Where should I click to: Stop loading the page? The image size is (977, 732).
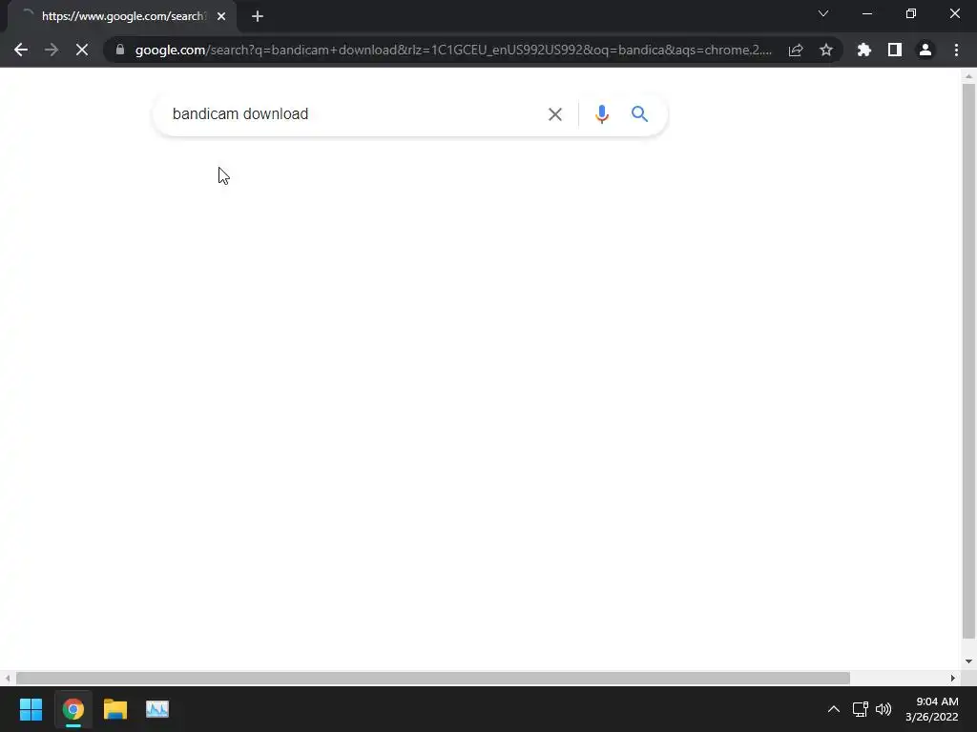coord(82,50)
